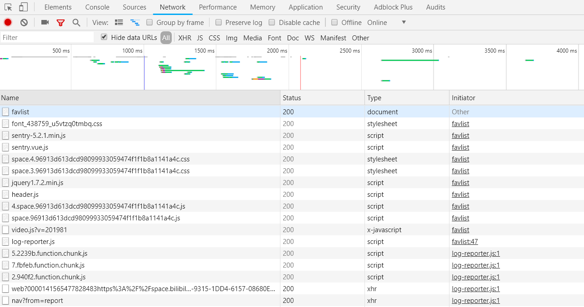Open the Adblock Plus tab

[x=393, y=7]
